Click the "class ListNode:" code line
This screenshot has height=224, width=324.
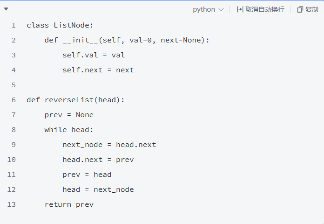(x=60, y=25)
